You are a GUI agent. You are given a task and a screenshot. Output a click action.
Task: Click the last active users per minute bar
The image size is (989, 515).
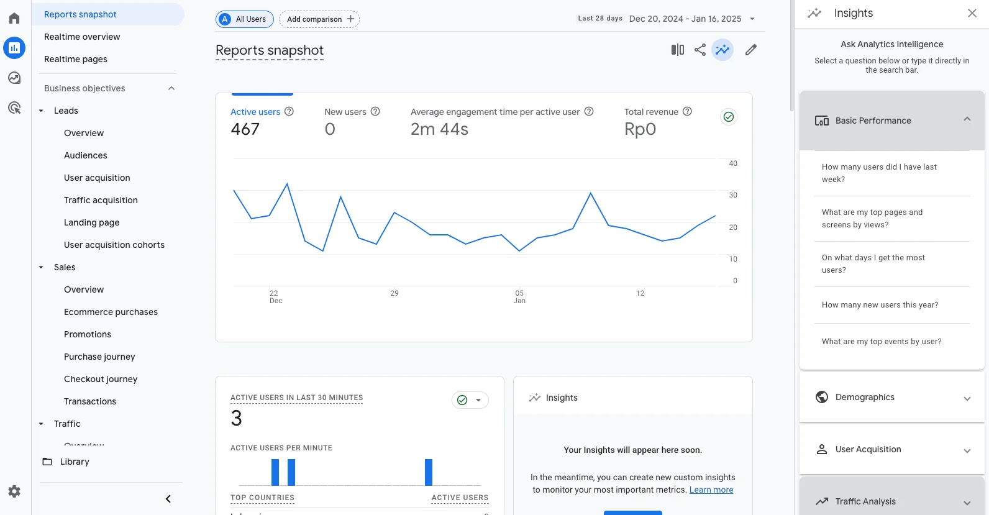(429, 472)
